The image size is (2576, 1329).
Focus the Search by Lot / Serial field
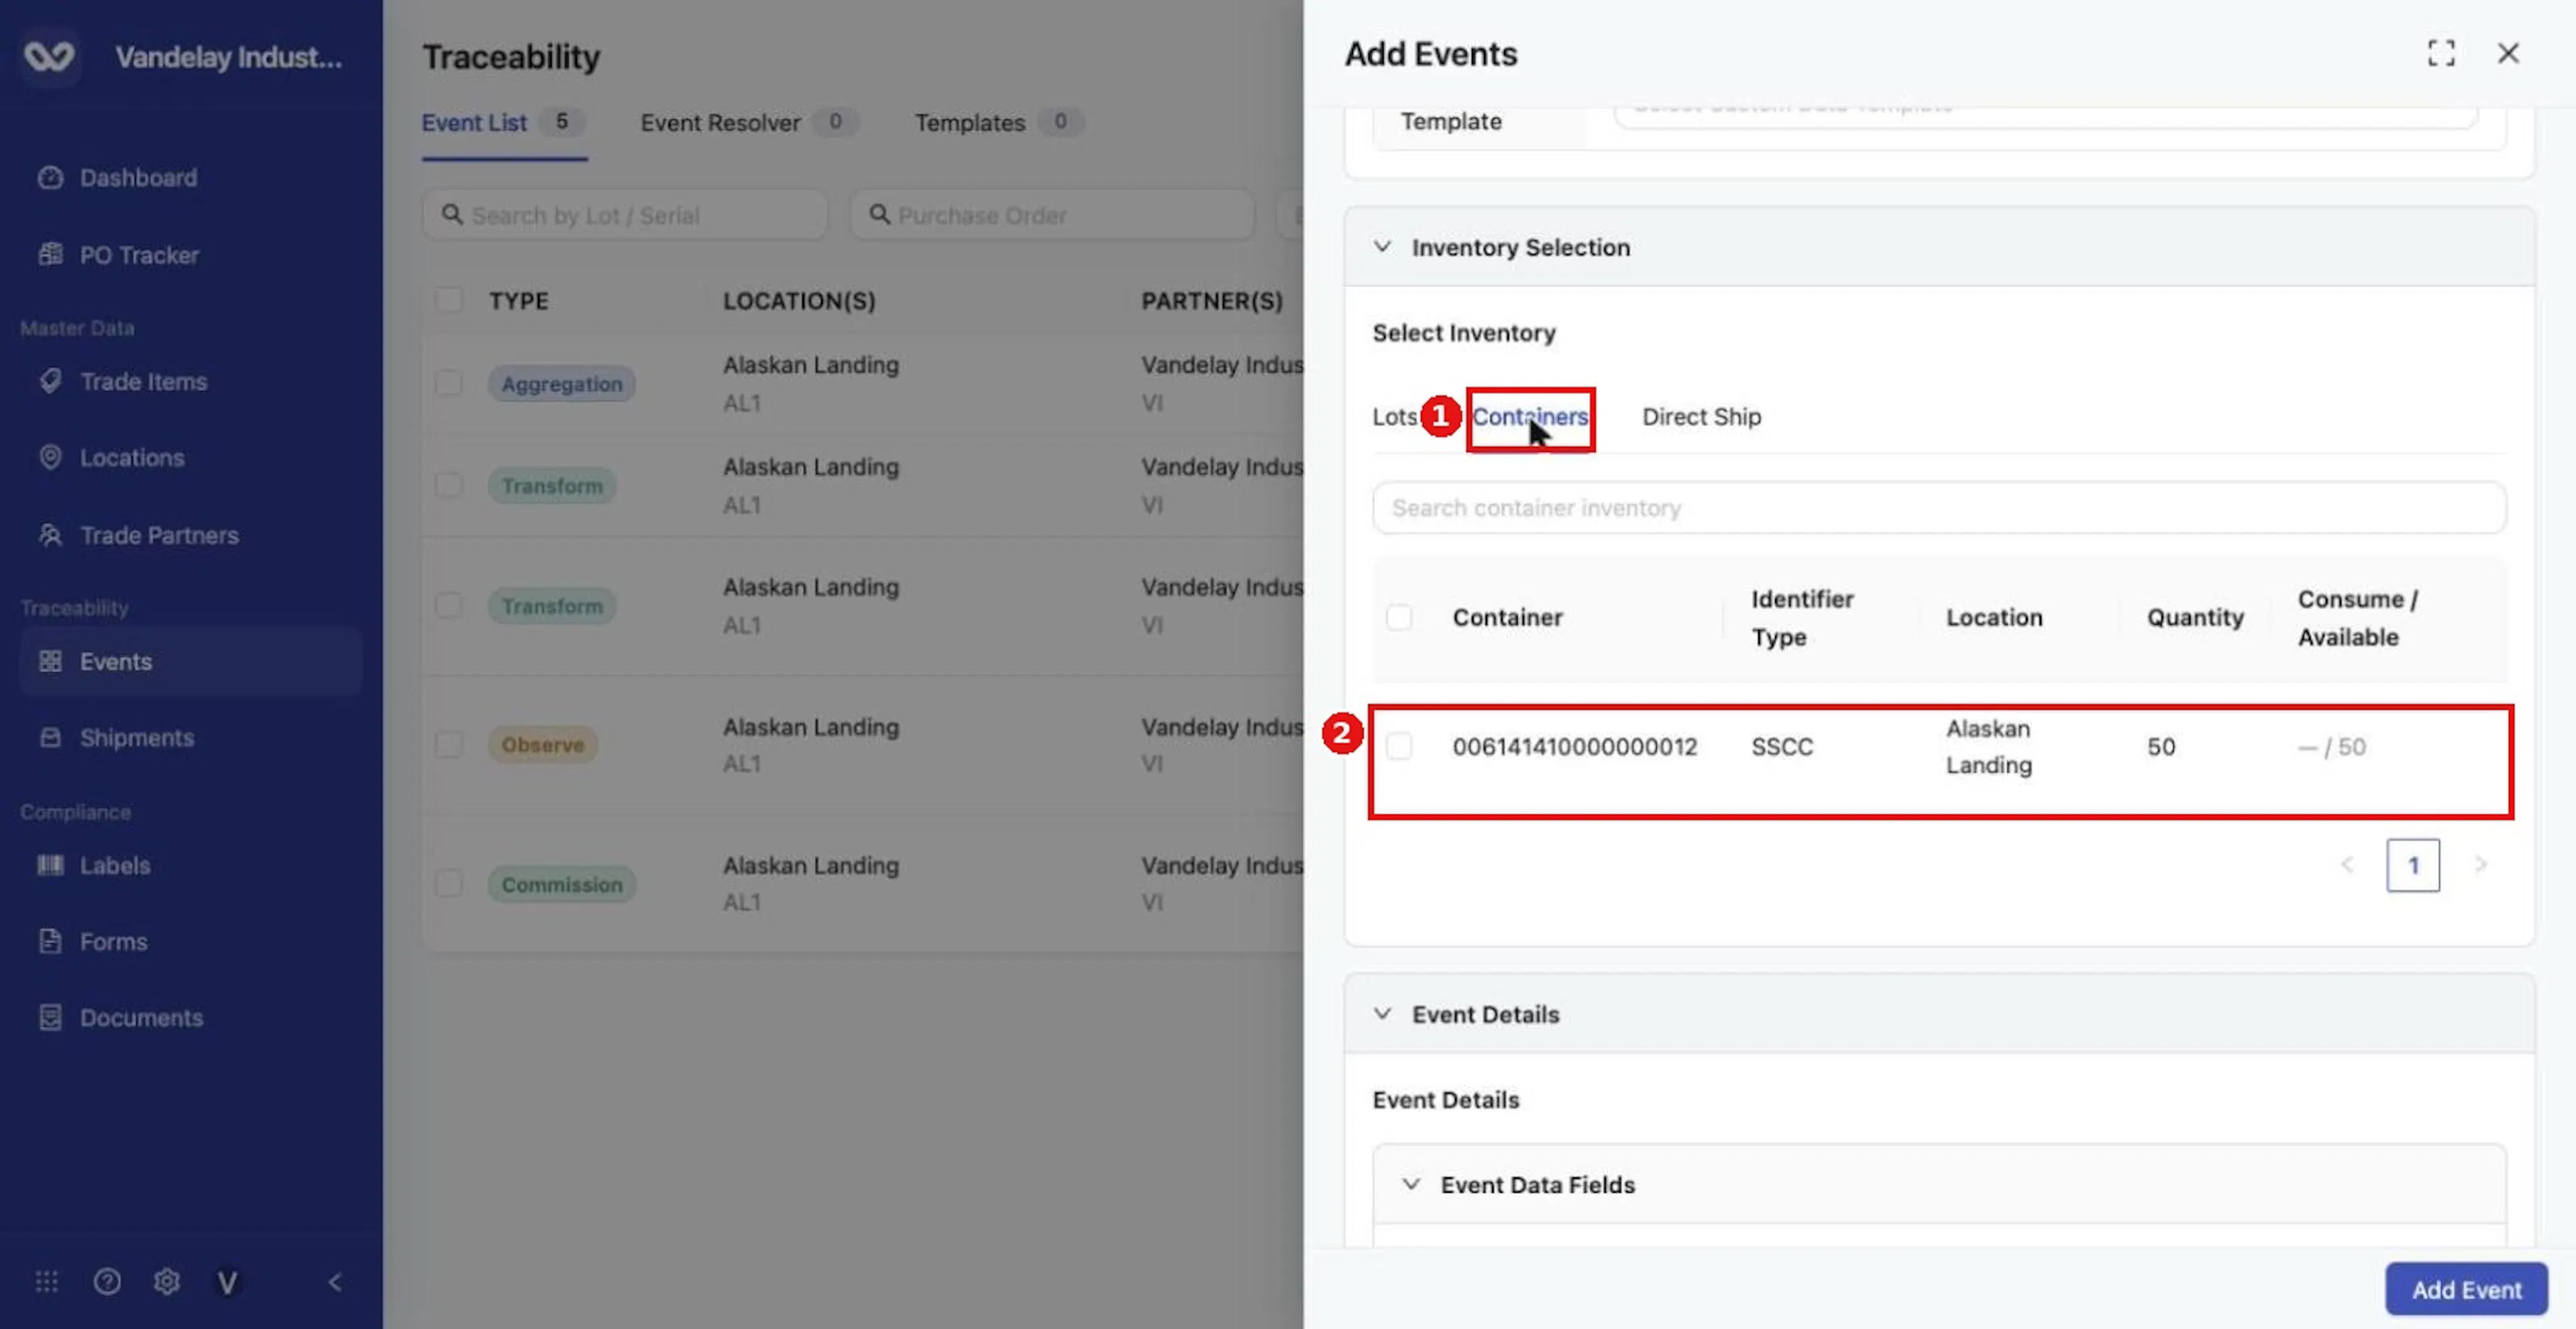[625, 215]
